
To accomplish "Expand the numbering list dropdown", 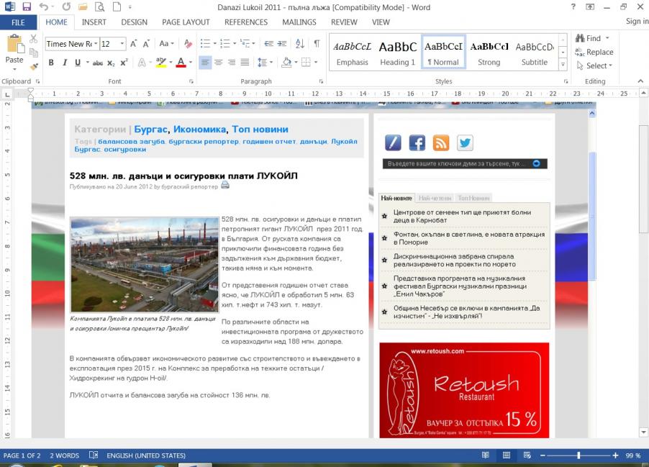I will pyautogui.click(x=235, y=43).
